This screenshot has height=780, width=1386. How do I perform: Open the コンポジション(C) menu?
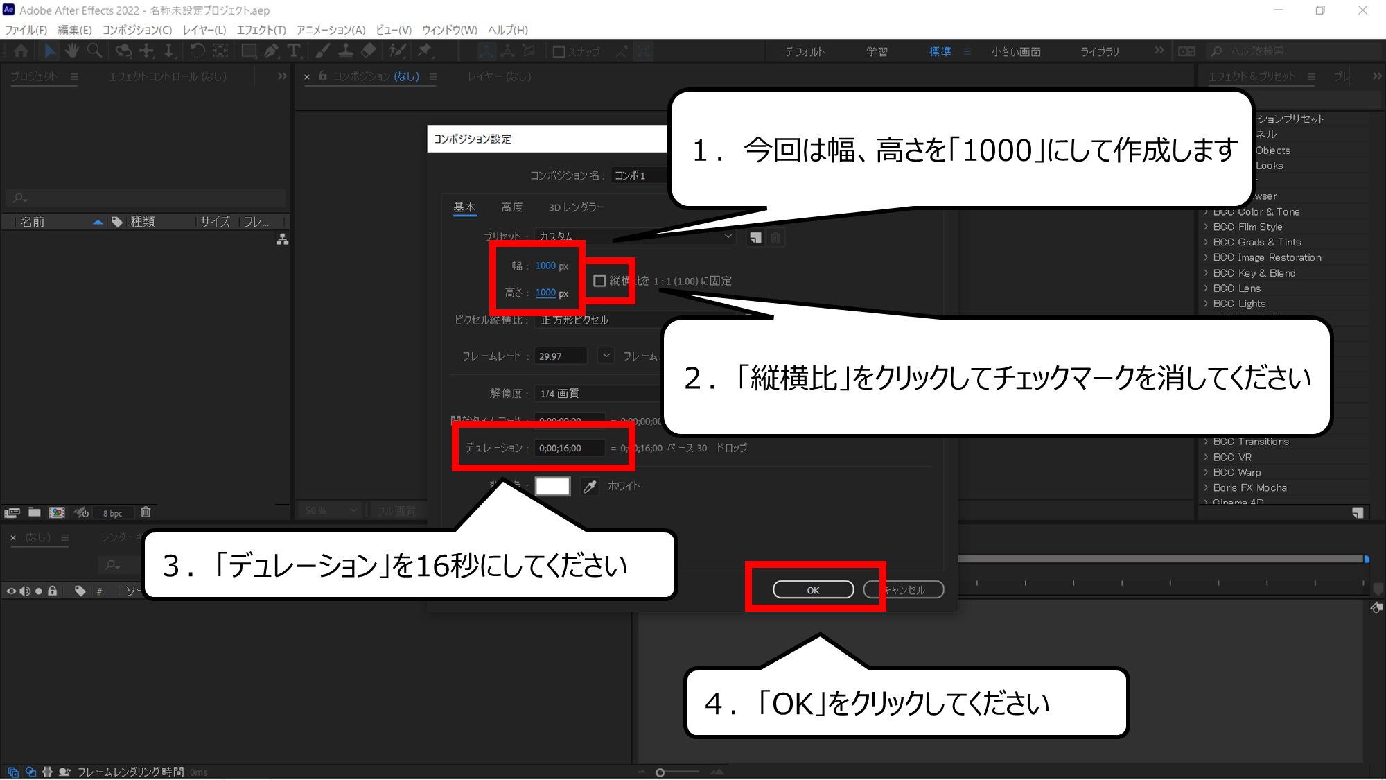(x=137, y=30)
